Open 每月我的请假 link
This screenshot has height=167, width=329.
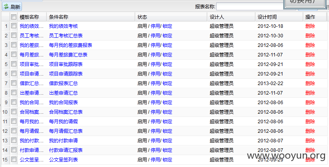[63, 122]
